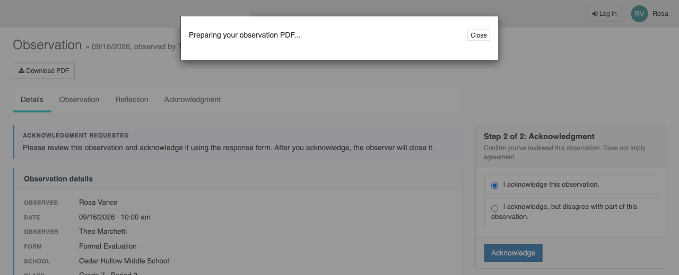Click the FORM field label
The height and width of the screenshot is (275, 679).
pos(33,246)
